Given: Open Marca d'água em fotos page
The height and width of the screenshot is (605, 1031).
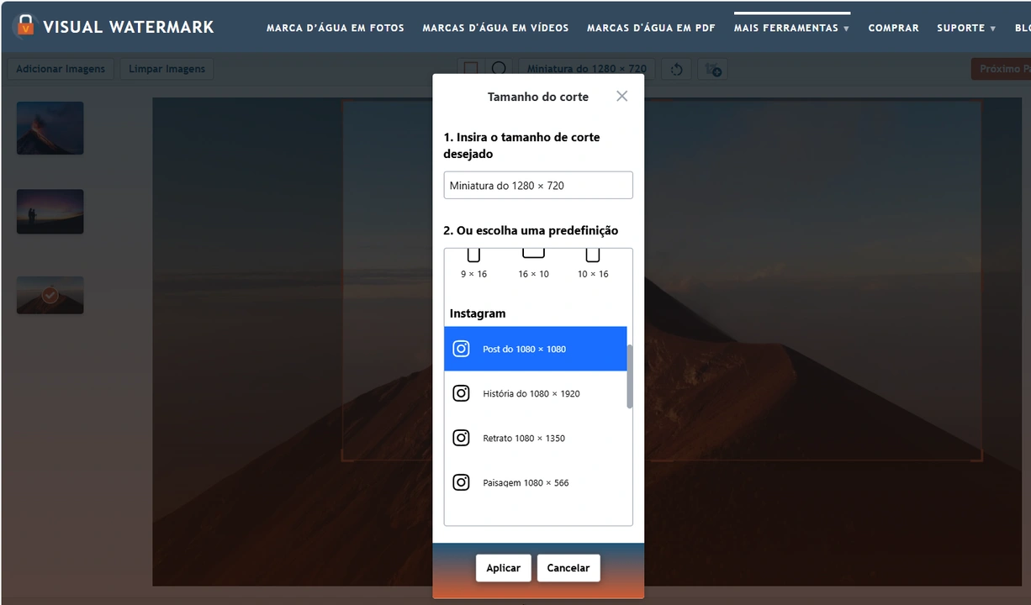Looking at the screenshot, I should 336,28.
